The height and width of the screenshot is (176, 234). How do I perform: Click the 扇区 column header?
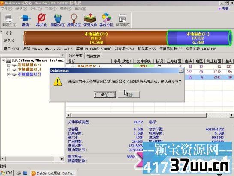click(x=199, y=61)
